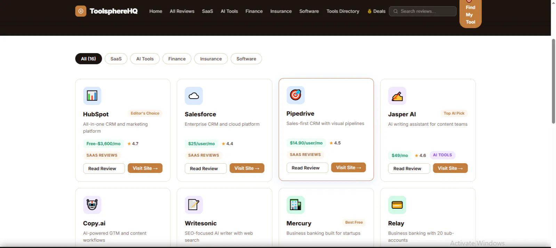Click the HubSpot card title
The height and width of the screenshot is (248, 556).
coord(96,114)
